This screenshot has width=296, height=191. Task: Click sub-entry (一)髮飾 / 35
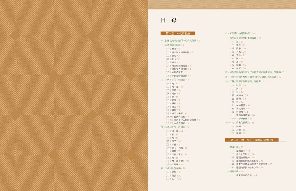coord(238,126)
